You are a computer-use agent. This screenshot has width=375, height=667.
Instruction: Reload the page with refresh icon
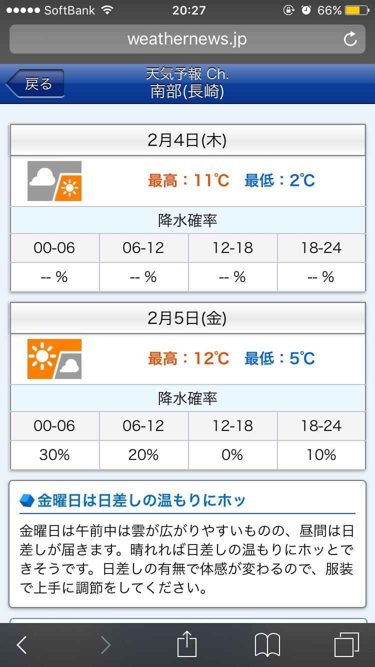350,39
